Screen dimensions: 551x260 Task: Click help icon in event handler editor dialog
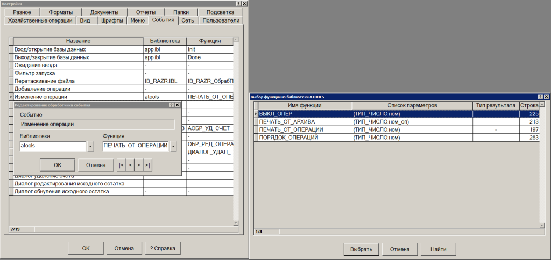tap(171, 106)
